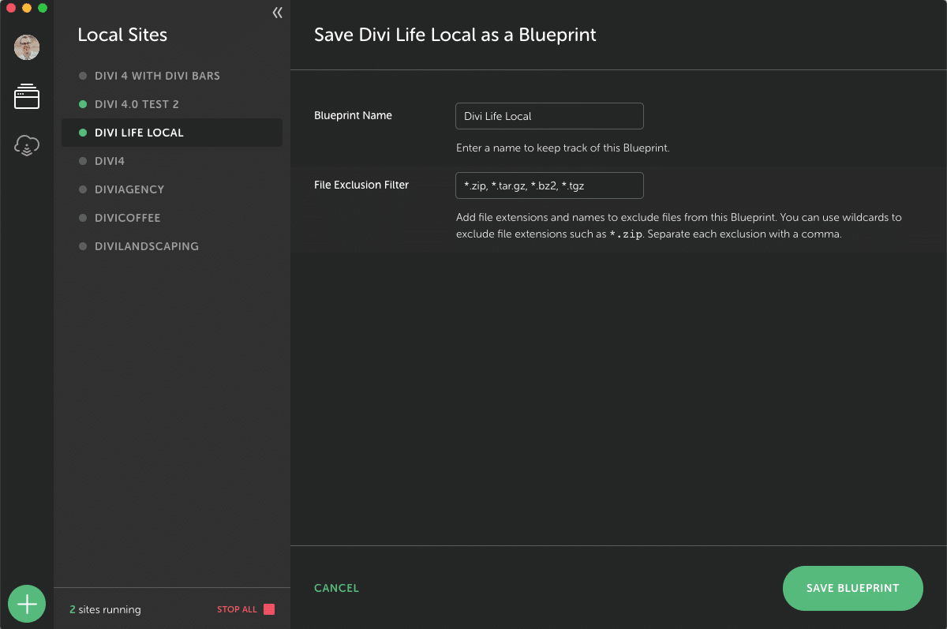This screenshot has width=947, height=629.
Task: Click the green status dot for DIVI 4.0 TEST 2
Action: point(83,104)
